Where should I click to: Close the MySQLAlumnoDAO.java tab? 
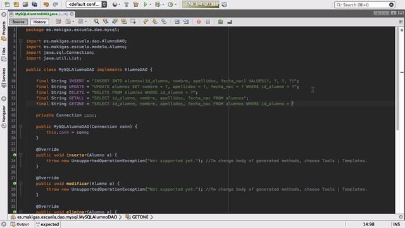pyautogui.click(x=72, y=14)
